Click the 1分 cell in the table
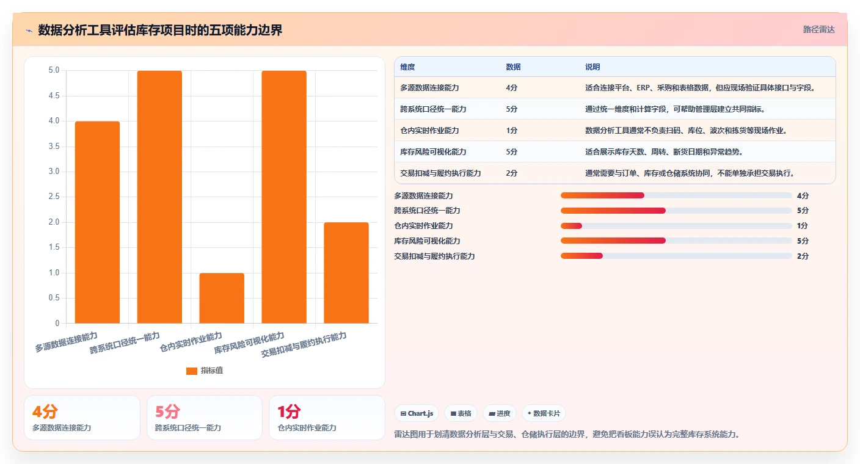Viewport: 860px width, 464px height. pyautogui.click(x=512, y=131)
